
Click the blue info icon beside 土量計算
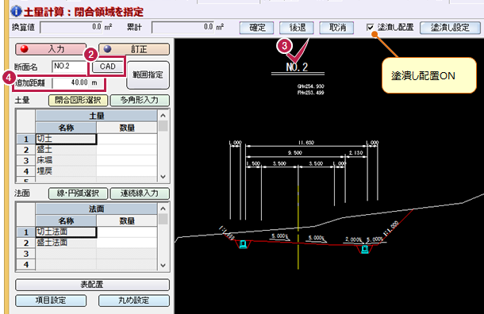pos(16,11)
